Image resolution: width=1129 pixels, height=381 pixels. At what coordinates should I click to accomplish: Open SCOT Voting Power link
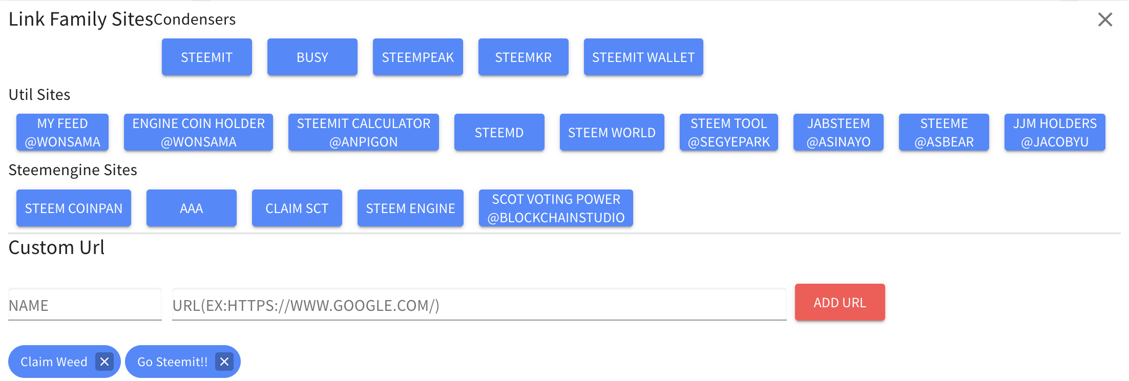tap(555, 208)
